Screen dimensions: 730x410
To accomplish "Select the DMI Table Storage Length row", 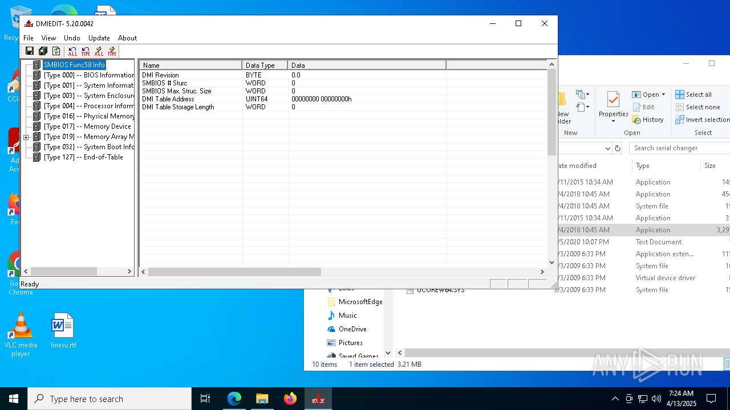I will [x=343, y=107].
